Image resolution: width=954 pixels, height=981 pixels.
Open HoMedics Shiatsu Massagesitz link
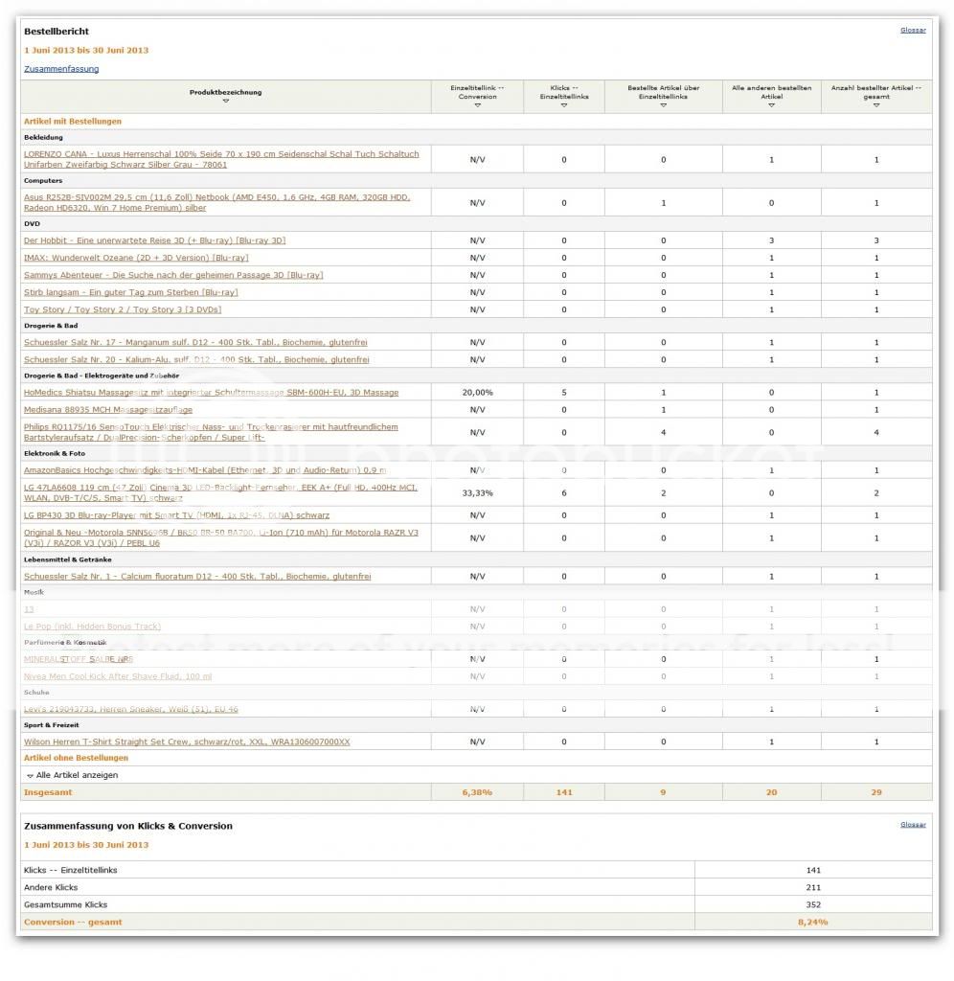(x=211, y=393)
